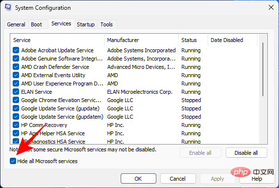Uncheck AMD Crash Defender Service
The height and width of the screenshot is (188, 279).
click(16, 67)
